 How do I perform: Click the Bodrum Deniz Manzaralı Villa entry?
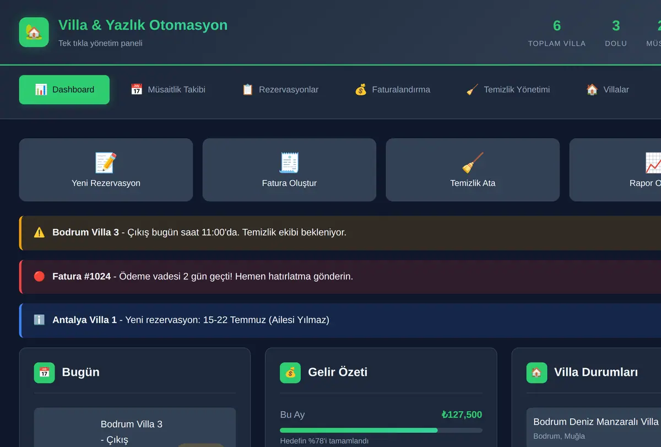pos(594,428)
